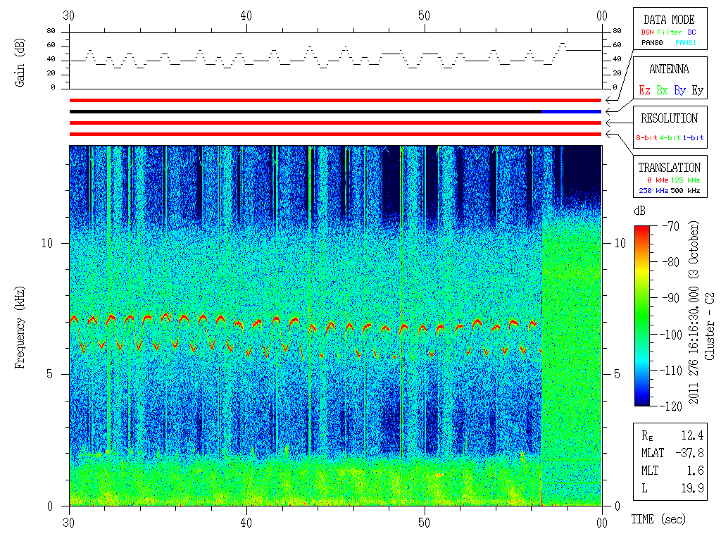Screen dimensions: 721x541
Task: Click the blue segment of antenna bar
Action: (571, 111)
